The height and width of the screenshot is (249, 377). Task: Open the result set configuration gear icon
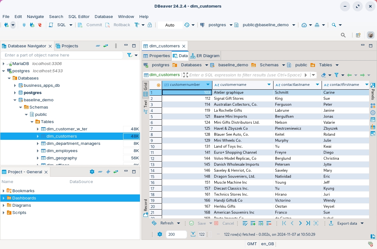(160, 234)
